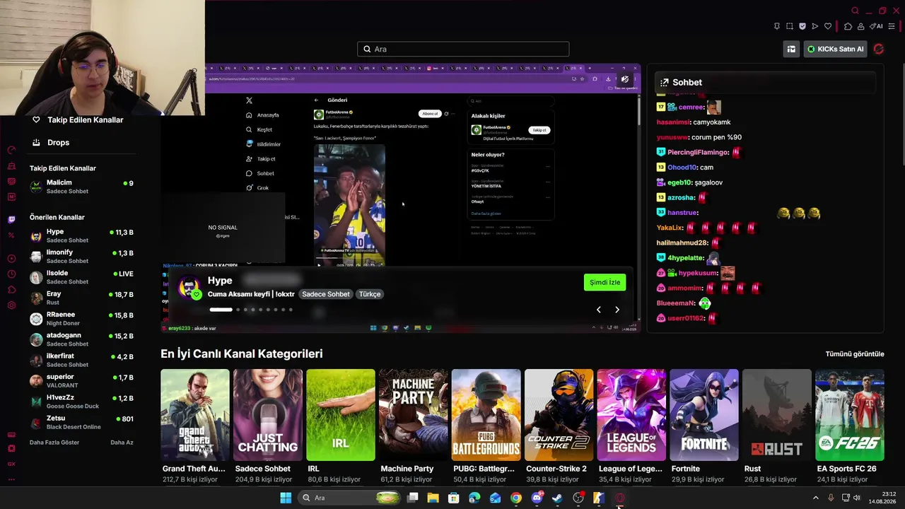Open the ad blocker shield icon
The height and width of the screenshot is (509, 905).
click(802, 26)
